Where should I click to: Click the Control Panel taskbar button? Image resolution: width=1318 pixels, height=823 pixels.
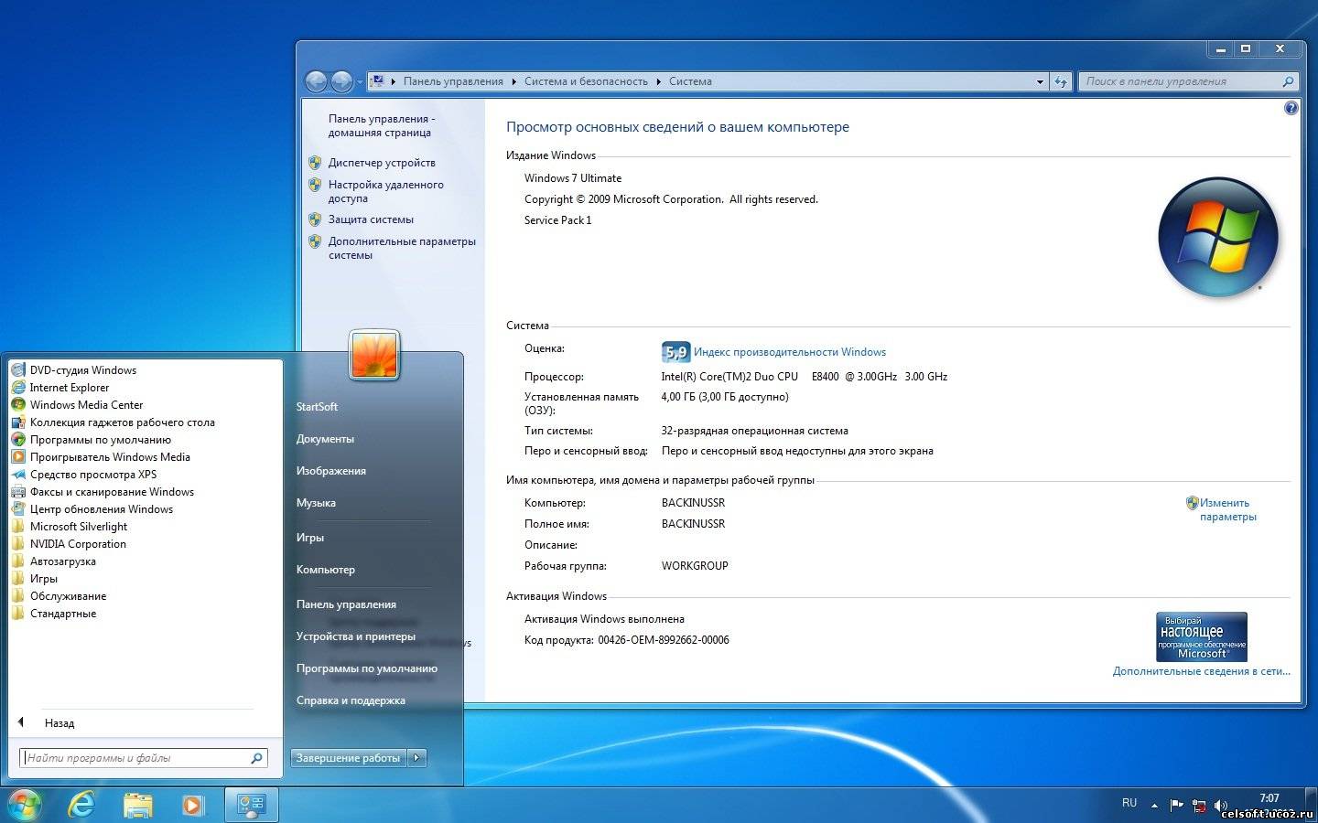[251, 805]
